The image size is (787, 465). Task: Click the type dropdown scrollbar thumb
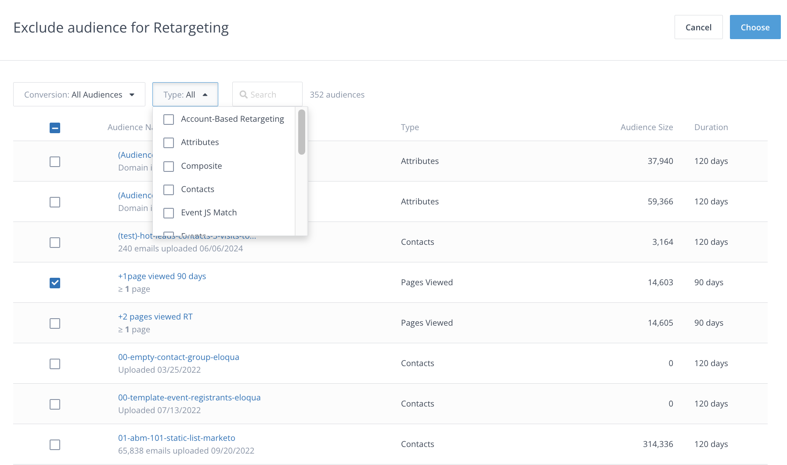301,132
